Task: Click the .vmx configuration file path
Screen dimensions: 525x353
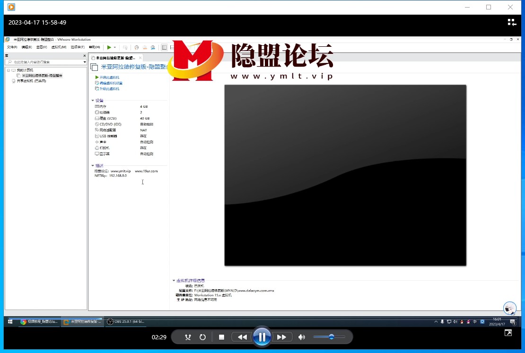Action: pyautogui.click(x=234, y=291)
